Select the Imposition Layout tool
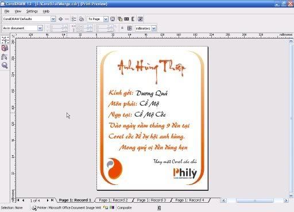This screenshot has height=212, width=294. [5, 48]
